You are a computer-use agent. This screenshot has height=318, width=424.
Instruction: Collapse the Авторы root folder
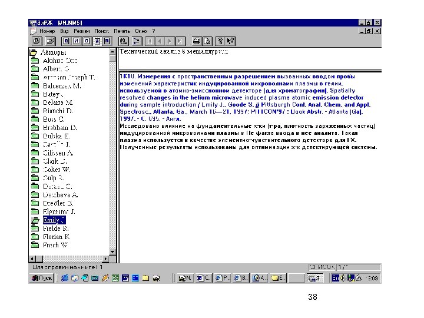point(33,52)
